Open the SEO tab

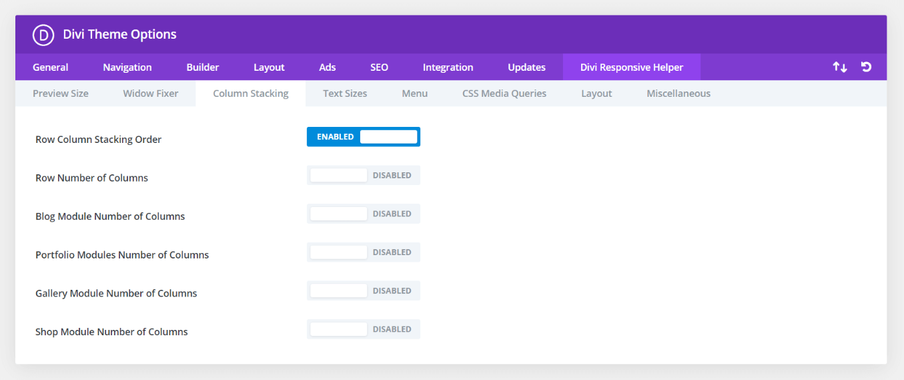click(x=380, y=67)
